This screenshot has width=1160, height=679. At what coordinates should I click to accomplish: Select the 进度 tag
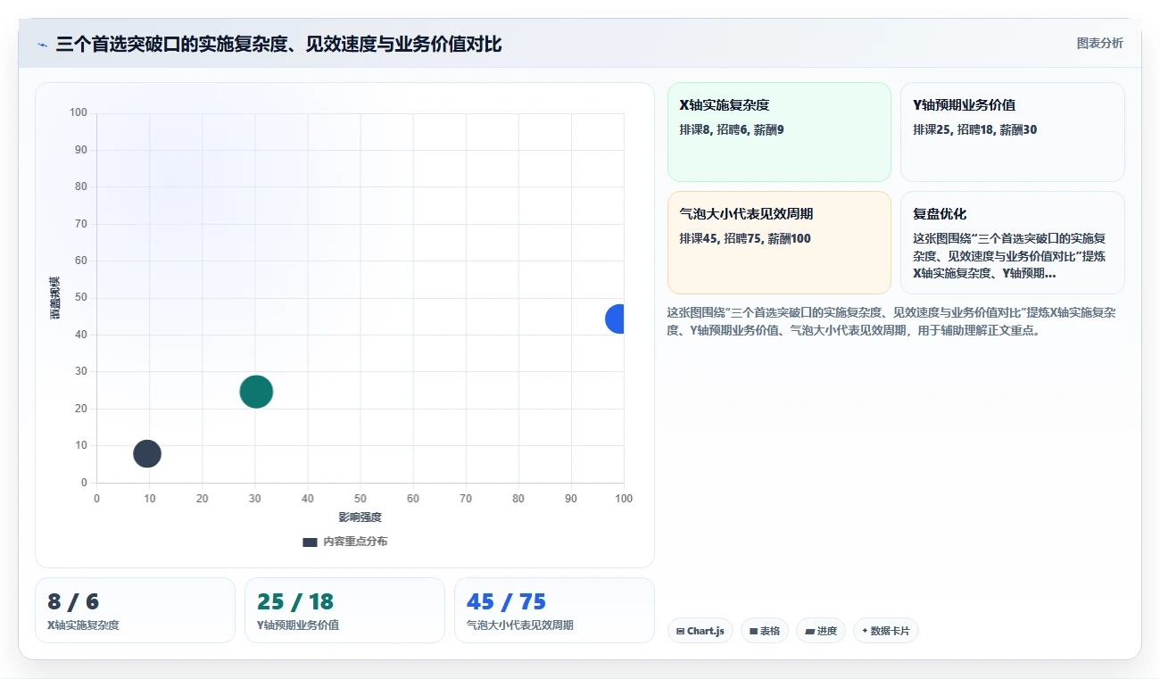click(x=821, y=631)
